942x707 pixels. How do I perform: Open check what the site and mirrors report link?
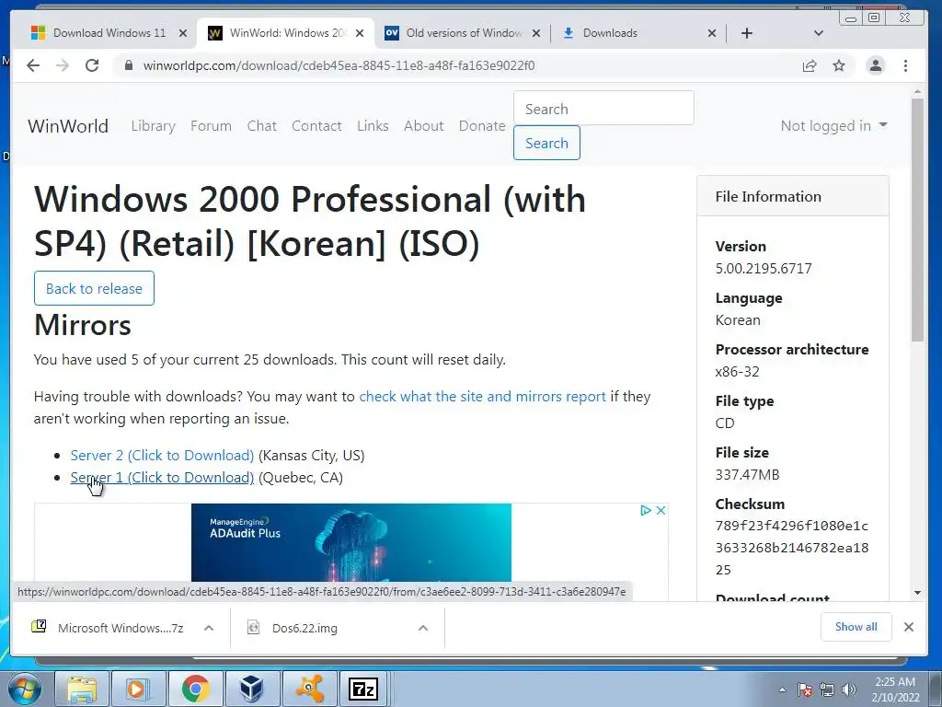482,396
